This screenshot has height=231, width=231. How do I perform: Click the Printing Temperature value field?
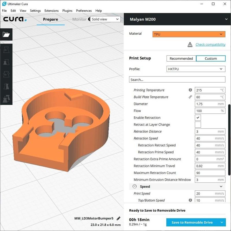tap(210, 90)
